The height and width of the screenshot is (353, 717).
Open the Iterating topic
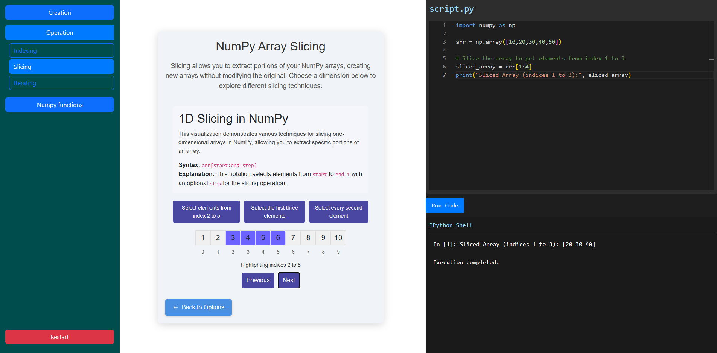click(x=61, y=83)
